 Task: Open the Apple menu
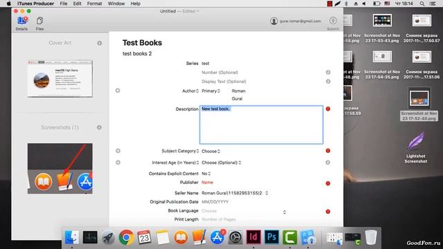[x=9, y=3]
